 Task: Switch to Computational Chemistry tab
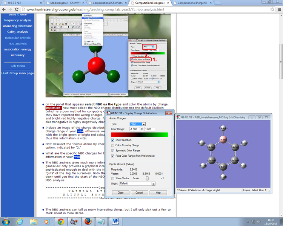[108, 3]
